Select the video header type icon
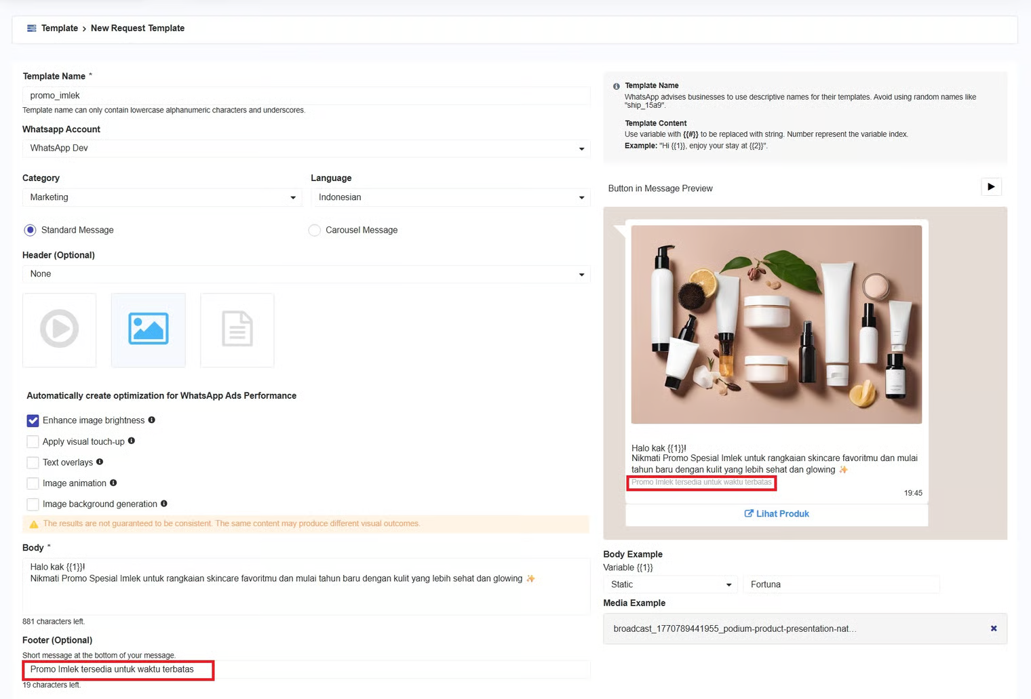Screen dimensions: 1031x699 point(60,329)
